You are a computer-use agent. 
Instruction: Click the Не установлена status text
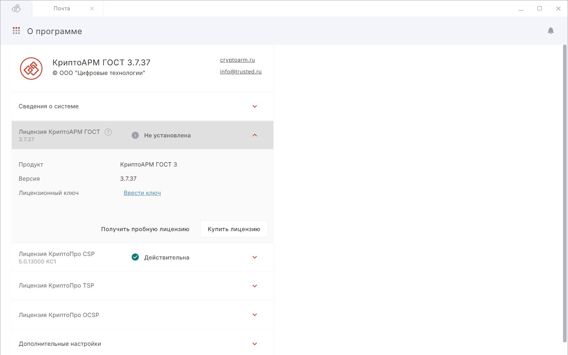click(x=168, y=135)
